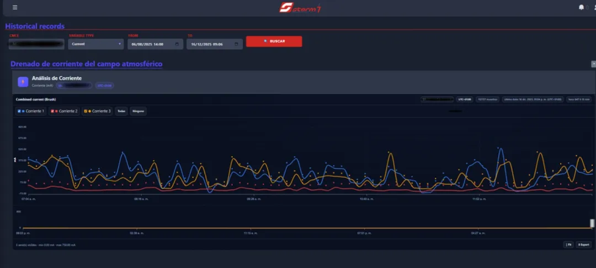596x268 pixels.
Task: Open calendar picker in From field
Action: [177, 44]
